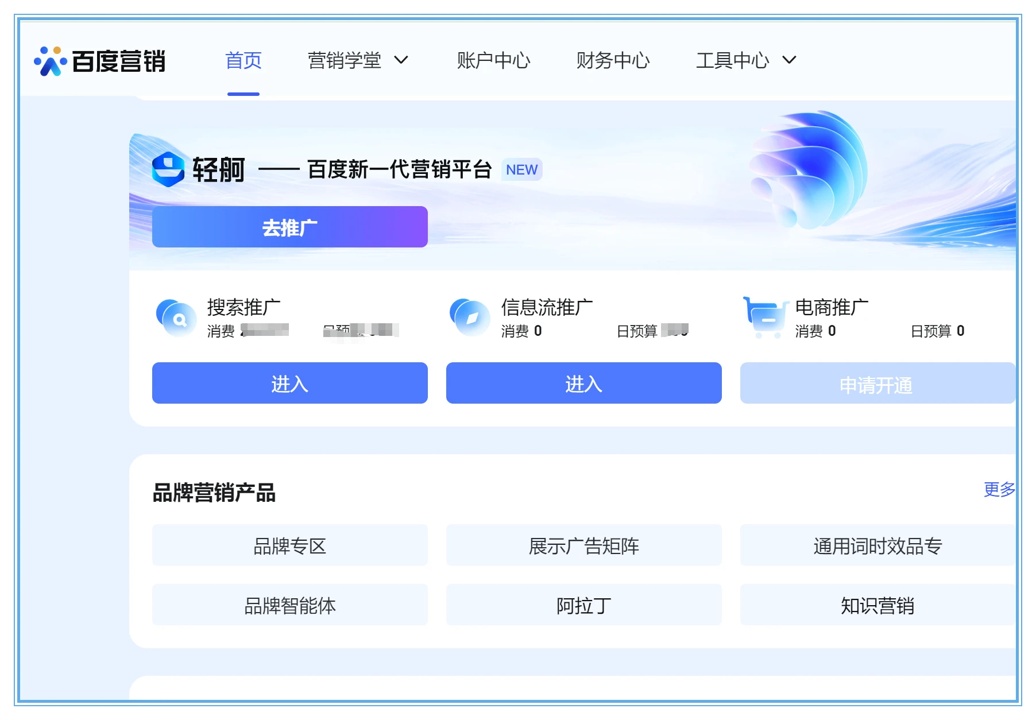Click the 电商推广 shopping cart icon

click(766, 318)
